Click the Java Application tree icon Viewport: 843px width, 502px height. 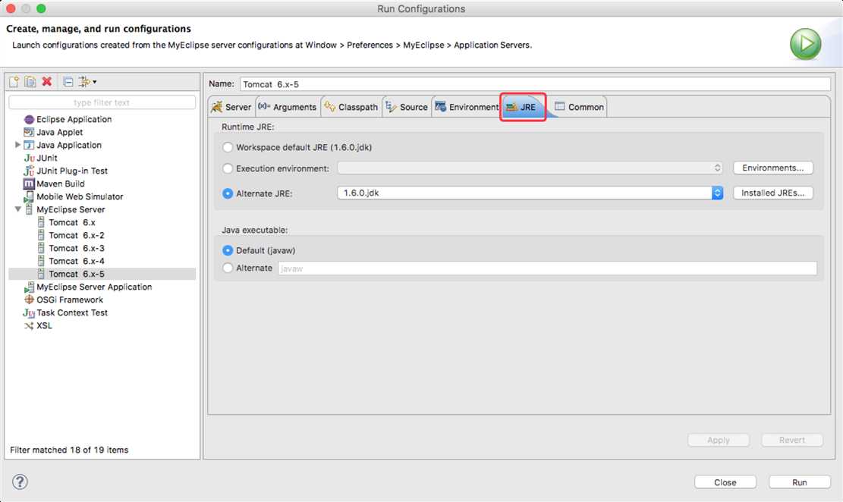29,145
